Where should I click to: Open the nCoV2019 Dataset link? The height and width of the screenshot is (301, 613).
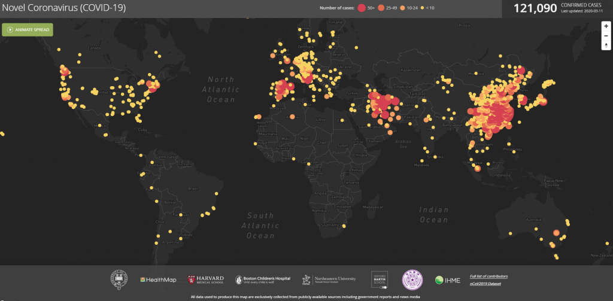click(x=484, y=282)
